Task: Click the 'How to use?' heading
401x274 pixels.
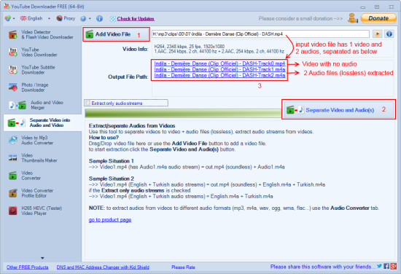Action: click(x=104, y=138)
